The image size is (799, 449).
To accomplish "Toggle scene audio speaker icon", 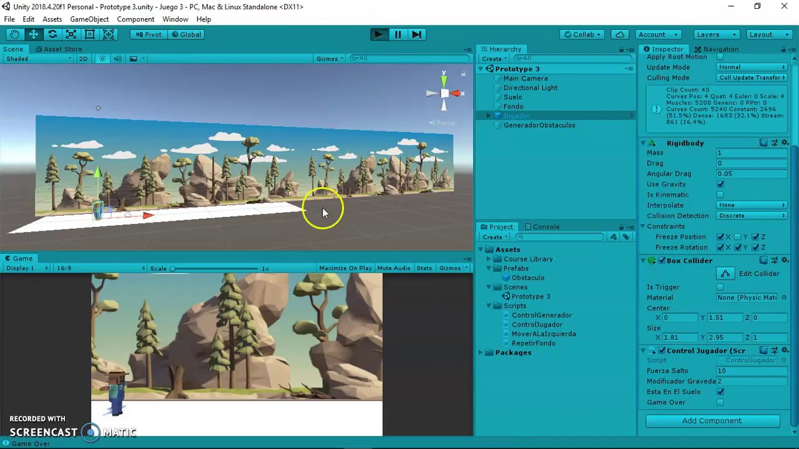I will click(x=117, y=59).
